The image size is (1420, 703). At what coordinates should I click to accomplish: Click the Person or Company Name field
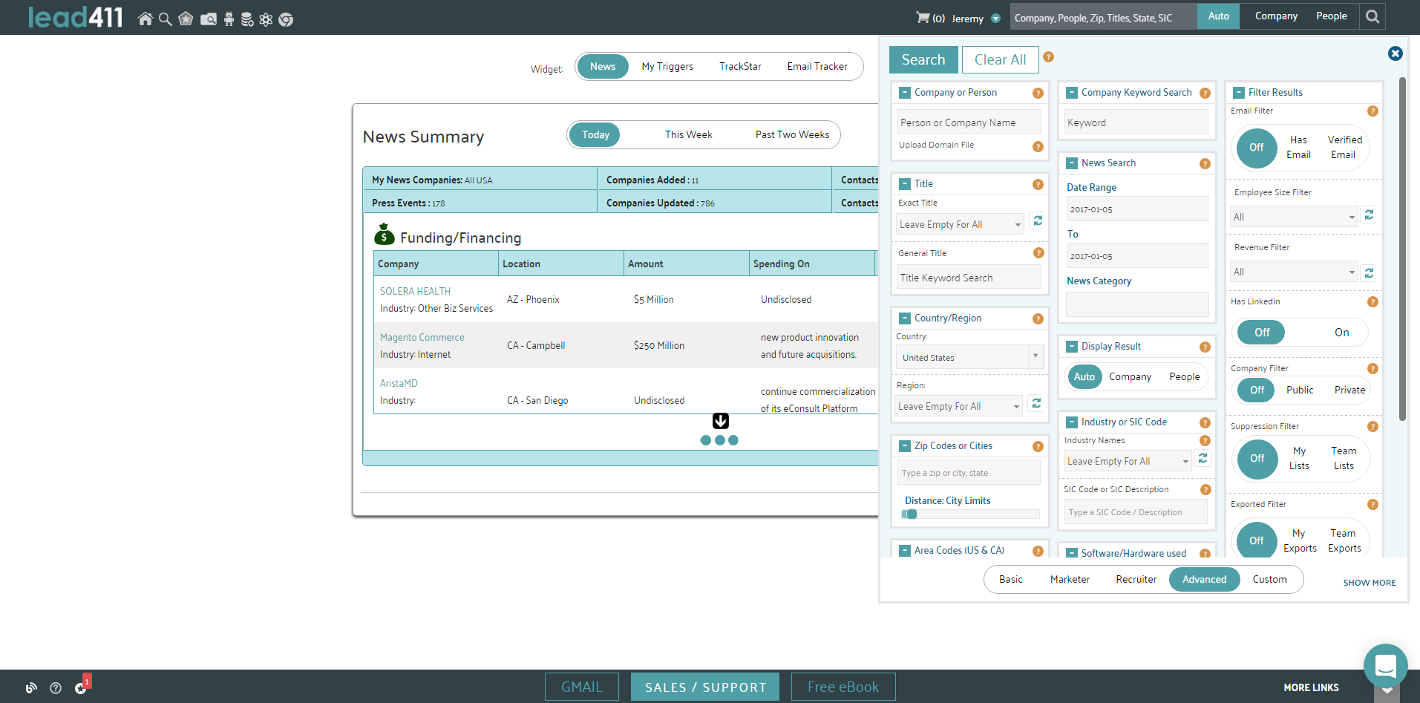(x=969, y=122)
